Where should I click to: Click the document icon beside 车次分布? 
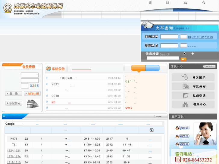186,86
